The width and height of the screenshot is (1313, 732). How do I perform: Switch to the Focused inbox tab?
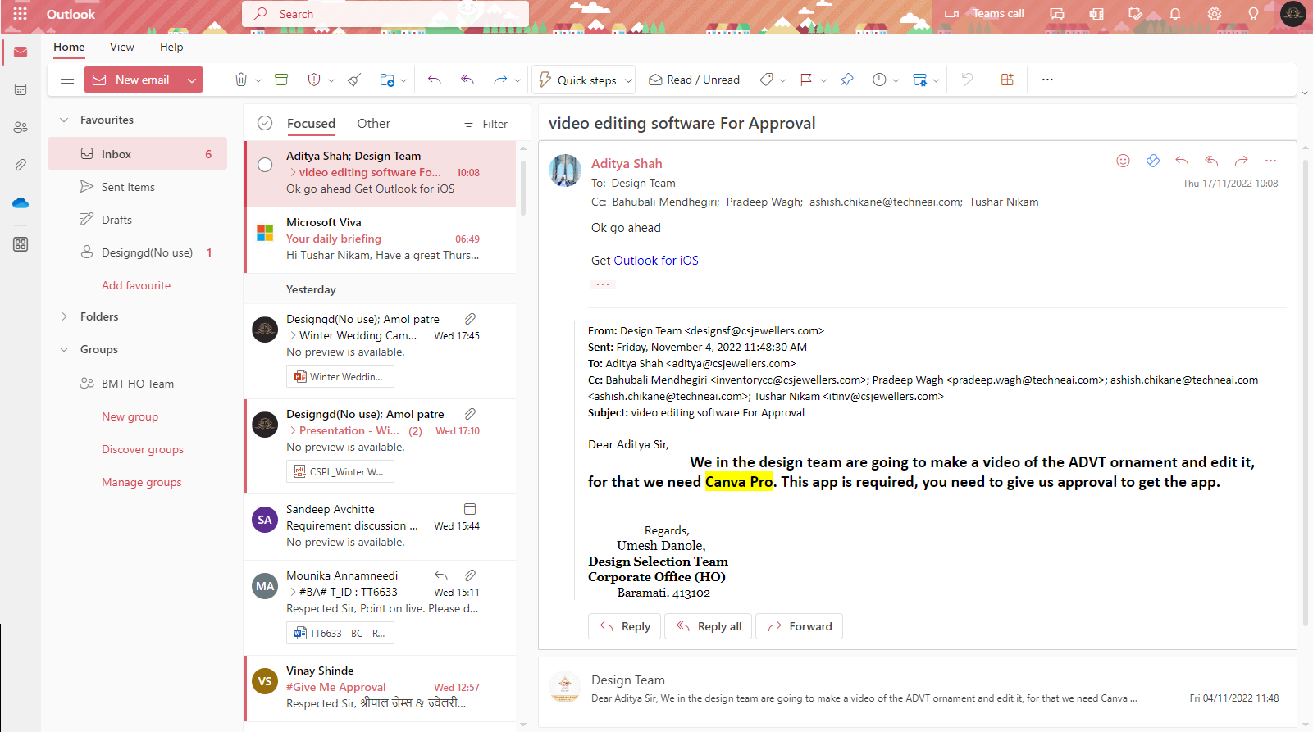coord(311,124)
